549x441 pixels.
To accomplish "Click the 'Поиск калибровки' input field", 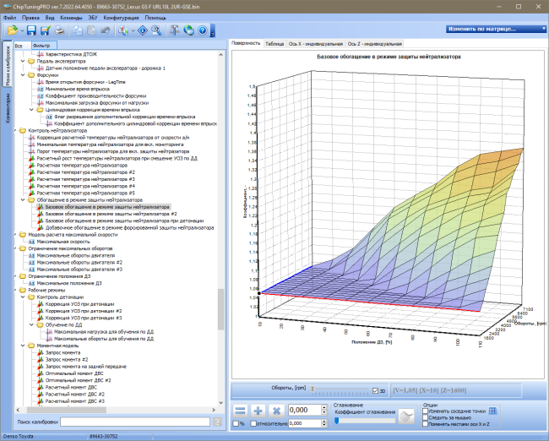I will (135, 422).
